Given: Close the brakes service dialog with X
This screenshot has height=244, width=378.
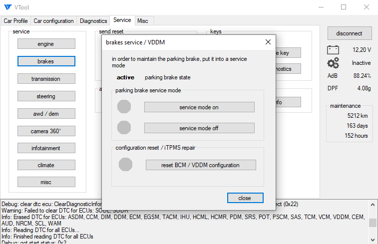Looking at the screenshot, I should coord(268,42).
